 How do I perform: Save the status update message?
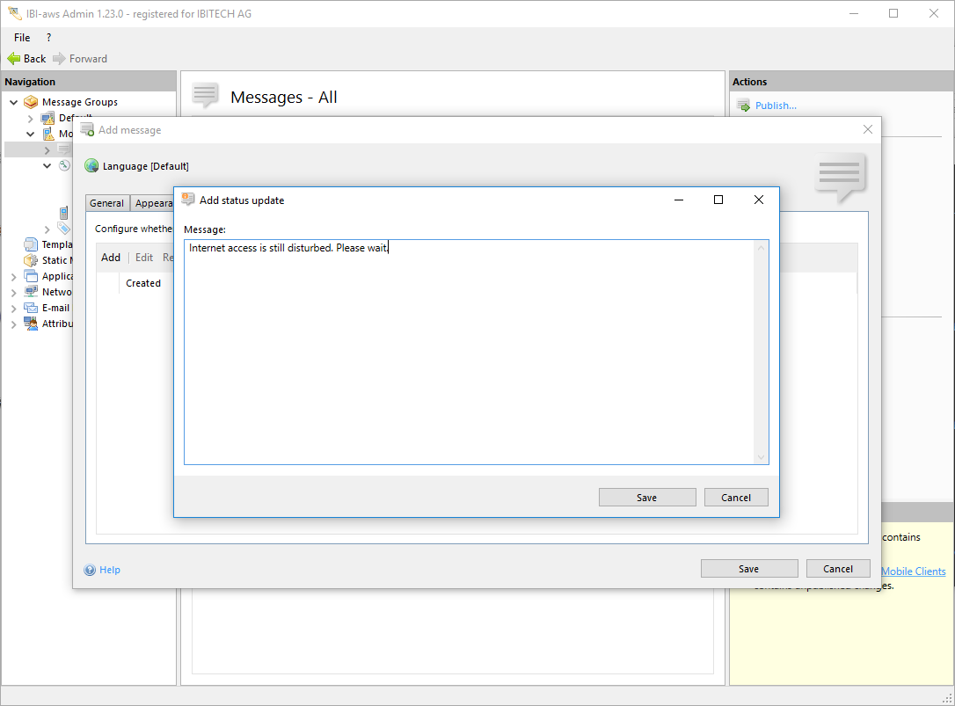pos(646,498)
